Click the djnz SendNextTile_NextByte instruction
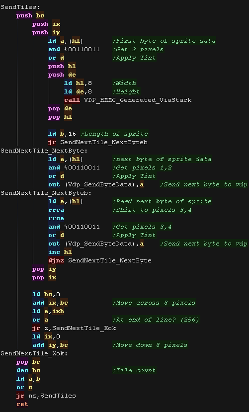This screenshot has width=249, height=412. (x=100, y=260)
